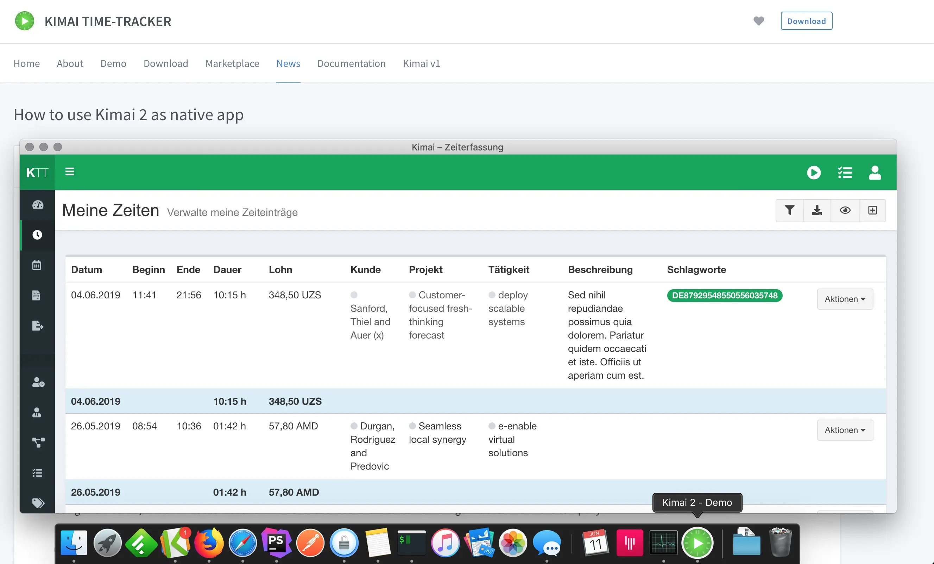This screenshot has height=564, width=934.
Task: Toggle the hamburger sidebar menu
Action: [x=70, y=172]
